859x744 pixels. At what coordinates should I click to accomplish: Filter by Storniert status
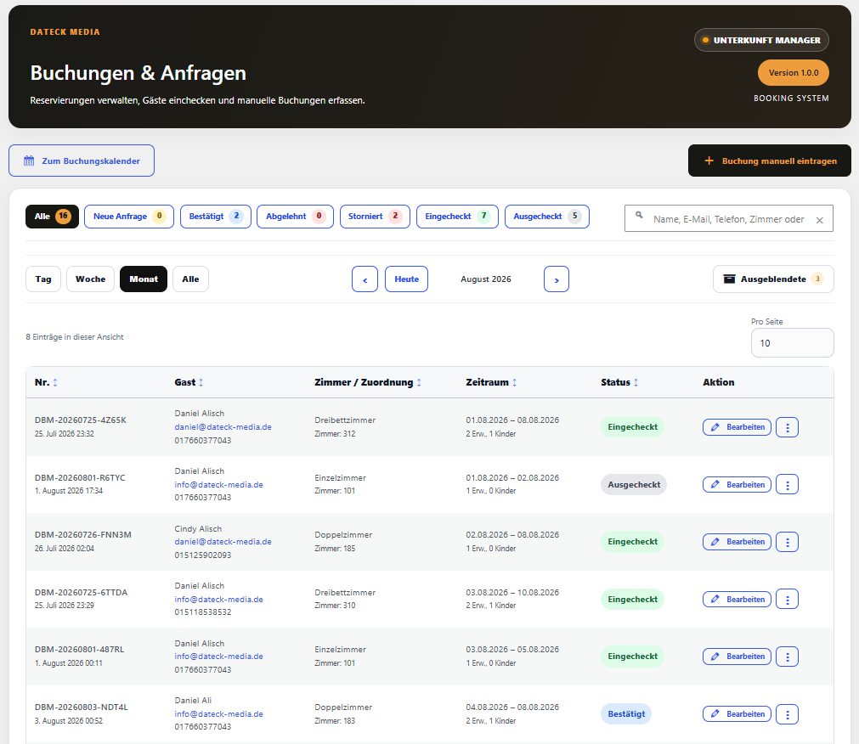[x=375, y=217]
